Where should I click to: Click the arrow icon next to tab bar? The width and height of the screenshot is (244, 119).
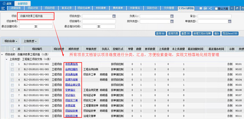coord(201,9)
